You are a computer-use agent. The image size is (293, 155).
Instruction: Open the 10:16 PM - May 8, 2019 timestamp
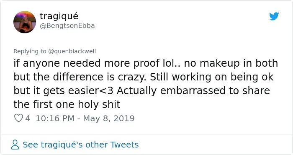click(85, 118)
